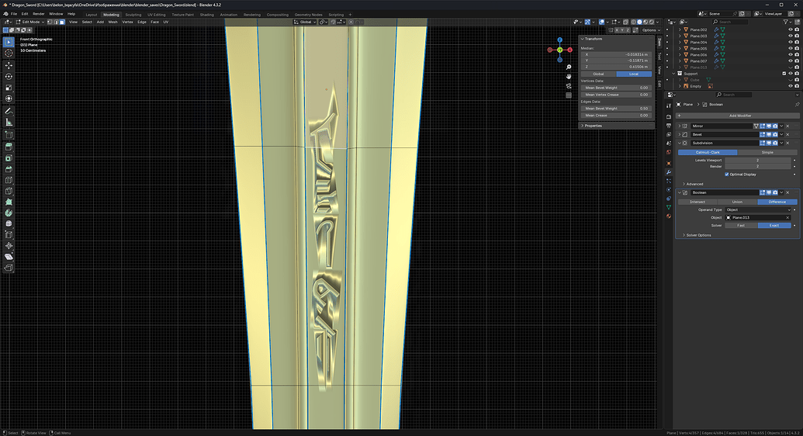803x436 pixels.
Task: Select the Scale tool
Action: (9, 88)
